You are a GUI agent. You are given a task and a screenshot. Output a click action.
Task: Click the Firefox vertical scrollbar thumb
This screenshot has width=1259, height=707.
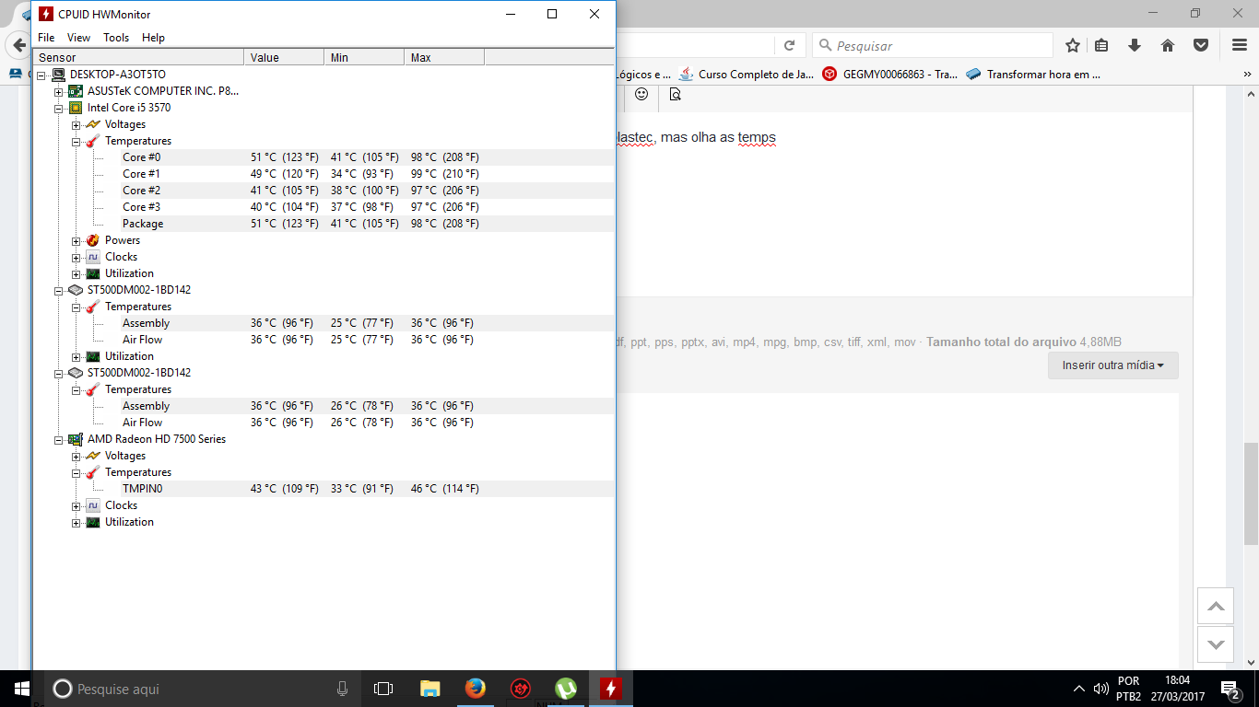1251,493
